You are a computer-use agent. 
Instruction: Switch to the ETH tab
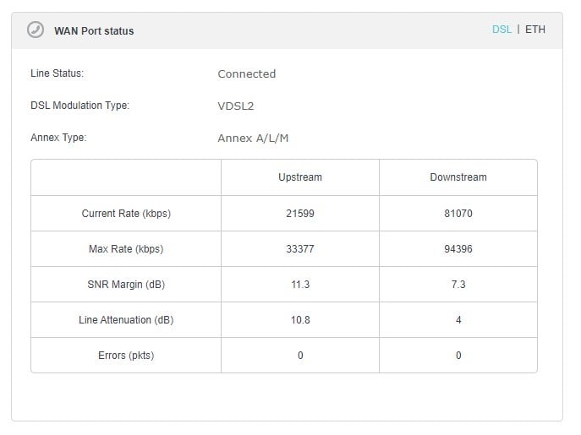point(535,30)
